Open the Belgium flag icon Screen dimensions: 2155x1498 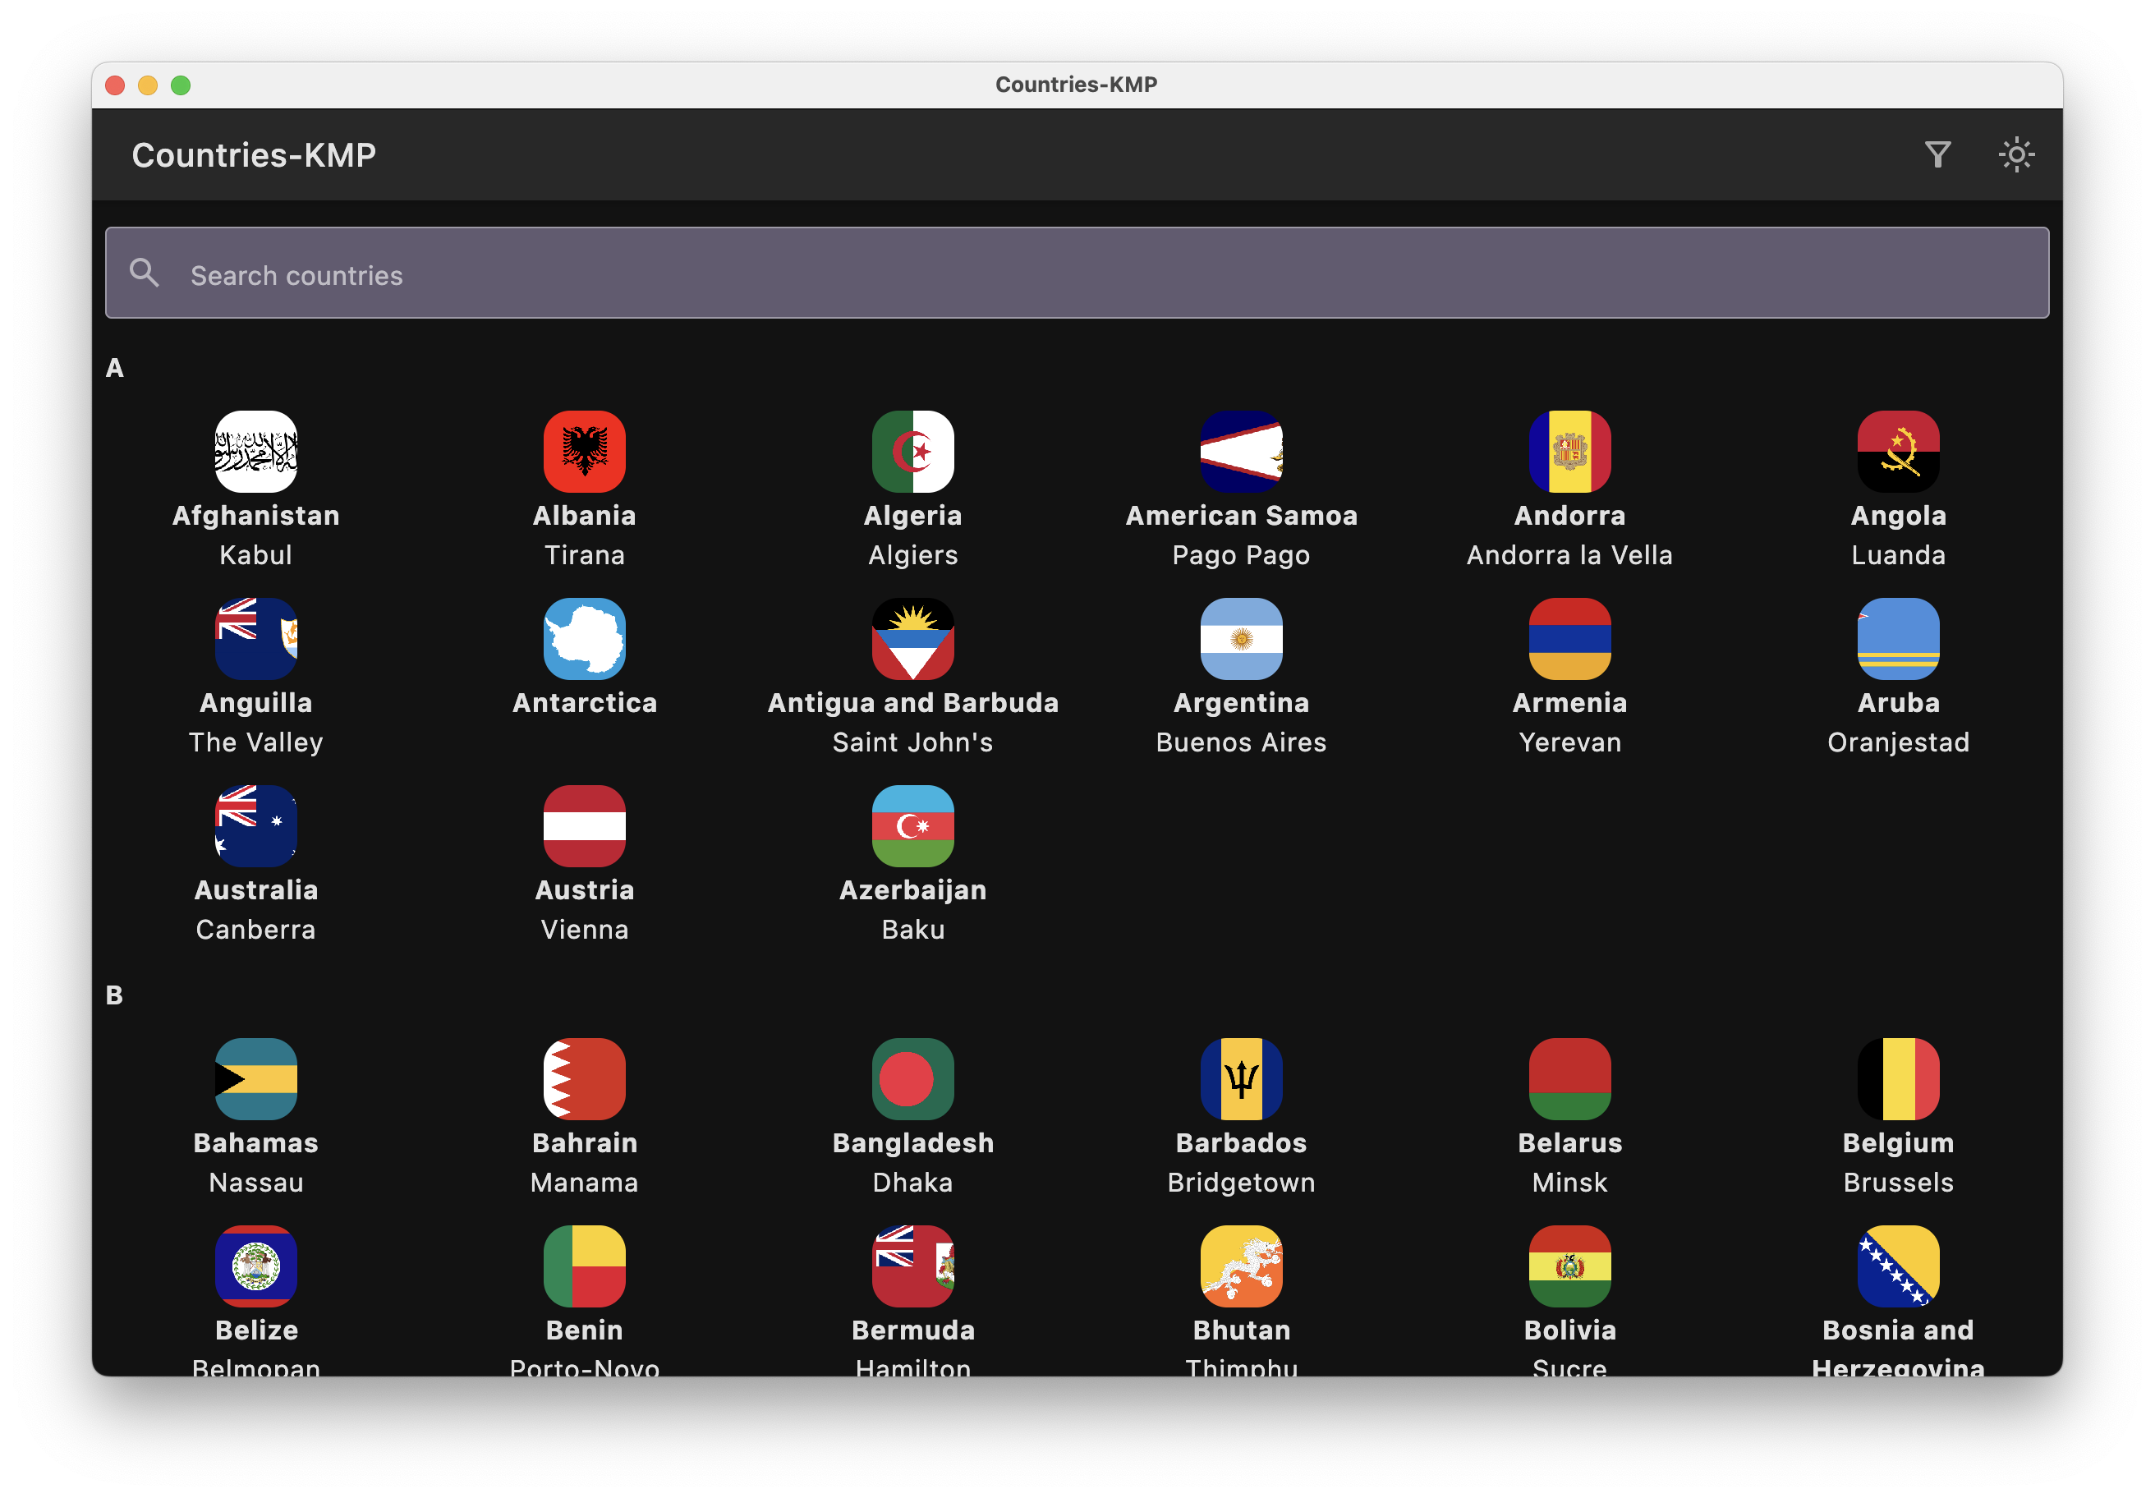pyautogui.click(x=1899, y=1079)
